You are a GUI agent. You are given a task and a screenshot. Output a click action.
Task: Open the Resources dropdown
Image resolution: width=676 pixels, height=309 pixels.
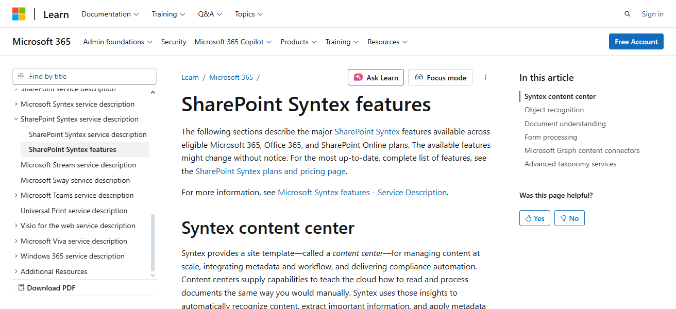coord(387,42)
